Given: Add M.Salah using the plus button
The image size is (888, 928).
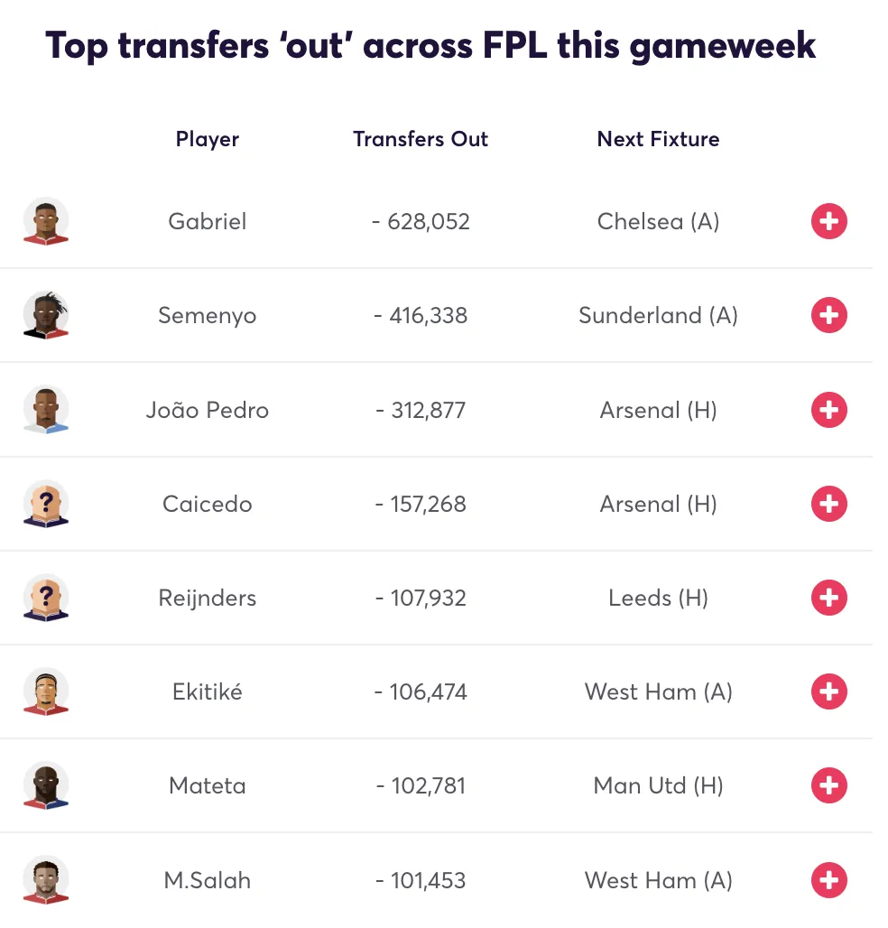Looking at the screenshot, I should [x=828, y=880].
